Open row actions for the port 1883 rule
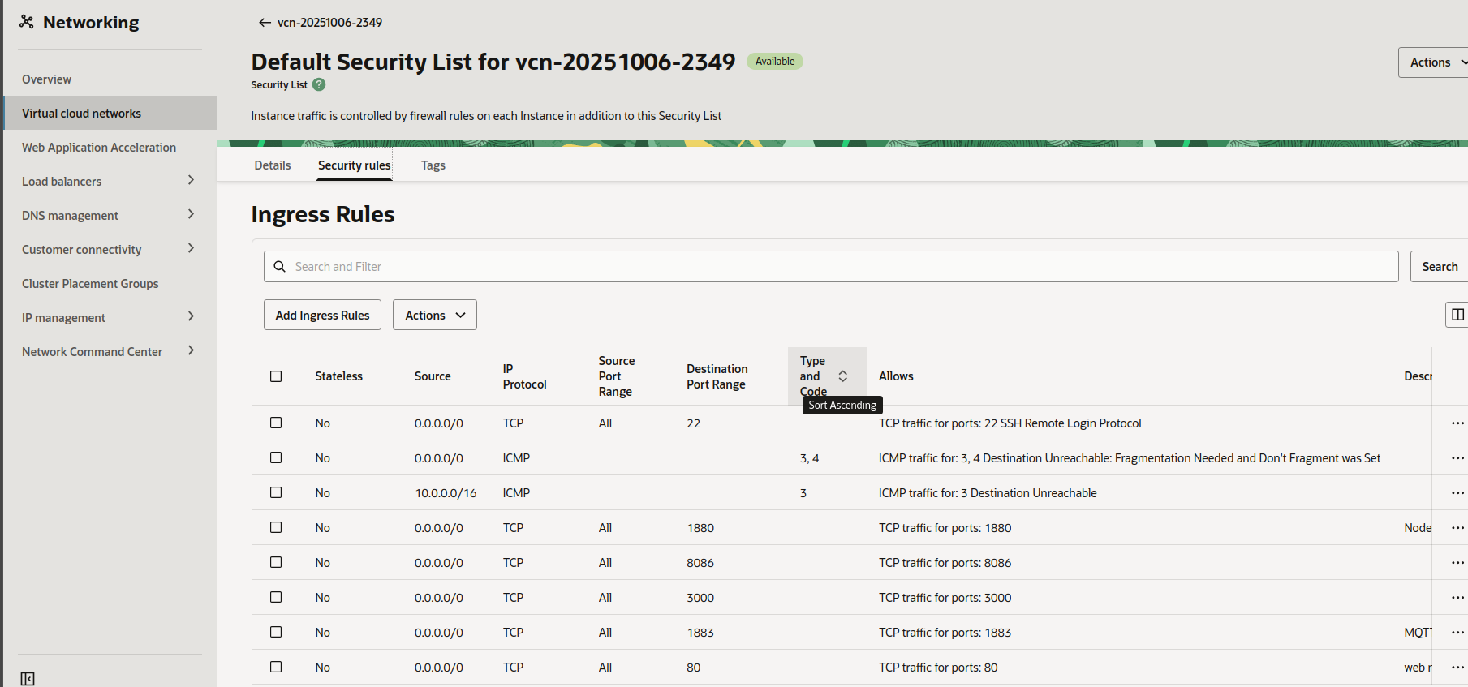Screen dimensions: 1468x687 point(1457,633)
